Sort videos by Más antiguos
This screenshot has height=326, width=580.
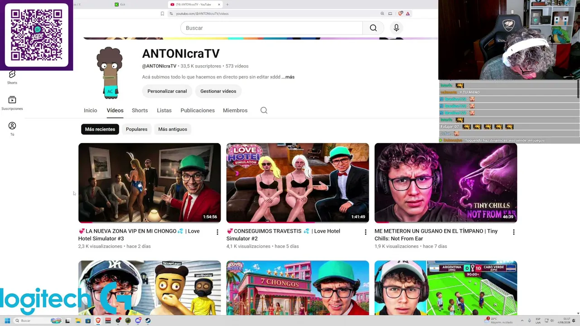(173, 129)
